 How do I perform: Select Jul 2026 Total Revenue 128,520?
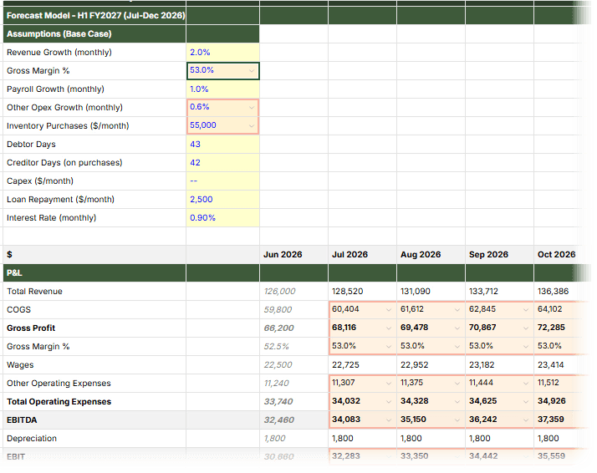click(x=362, y=292)
